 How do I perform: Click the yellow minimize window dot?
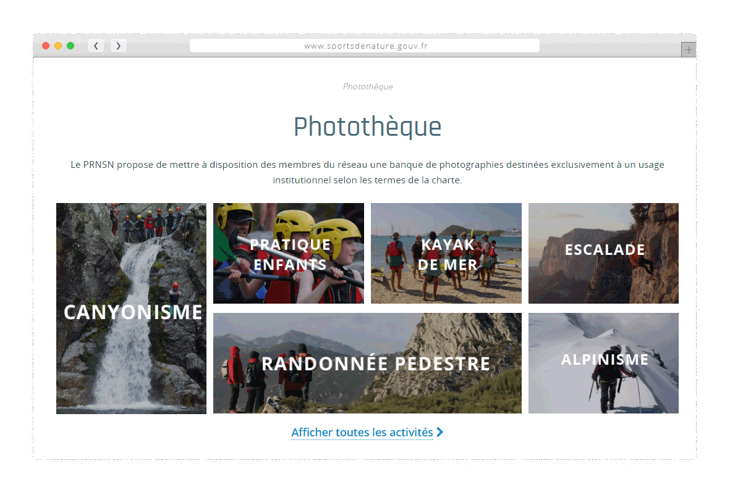click(x=57, y=46)
